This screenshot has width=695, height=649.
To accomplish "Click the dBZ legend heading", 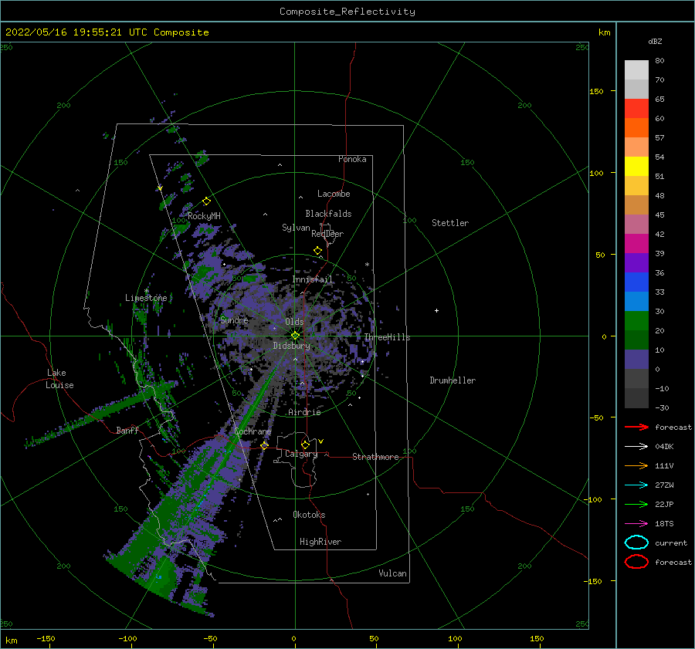I will click(655, 41).
